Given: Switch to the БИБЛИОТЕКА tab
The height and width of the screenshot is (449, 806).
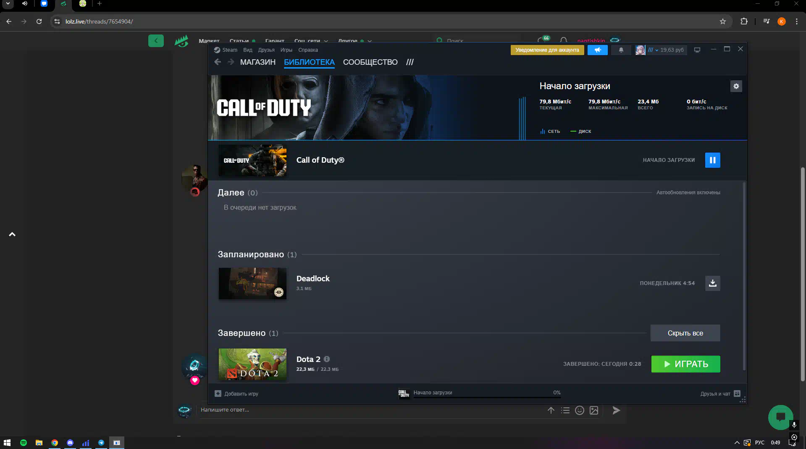Looking at the screenshot, I should click(x=309, y=62).
